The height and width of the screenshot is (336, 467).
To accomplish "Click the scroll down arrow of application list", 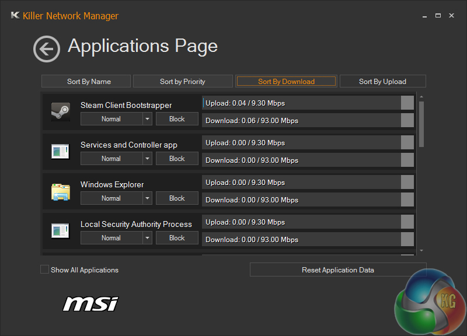I will click(421, 250).
